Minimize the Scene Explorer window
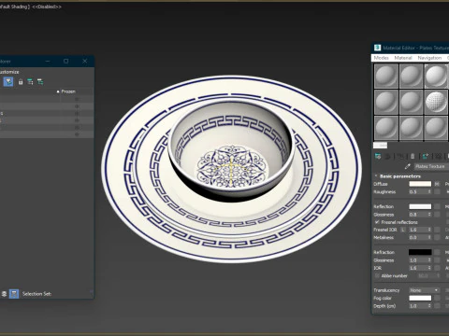This screenshot has height=336, width=449. point(48,62)
